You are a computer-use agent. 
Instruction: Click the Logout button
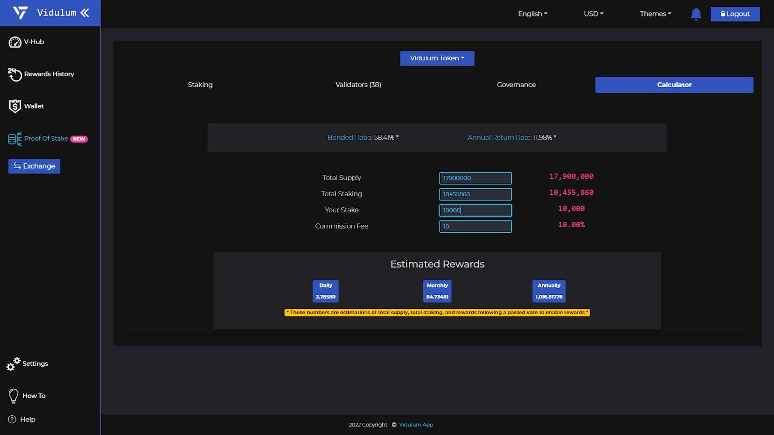735,14
